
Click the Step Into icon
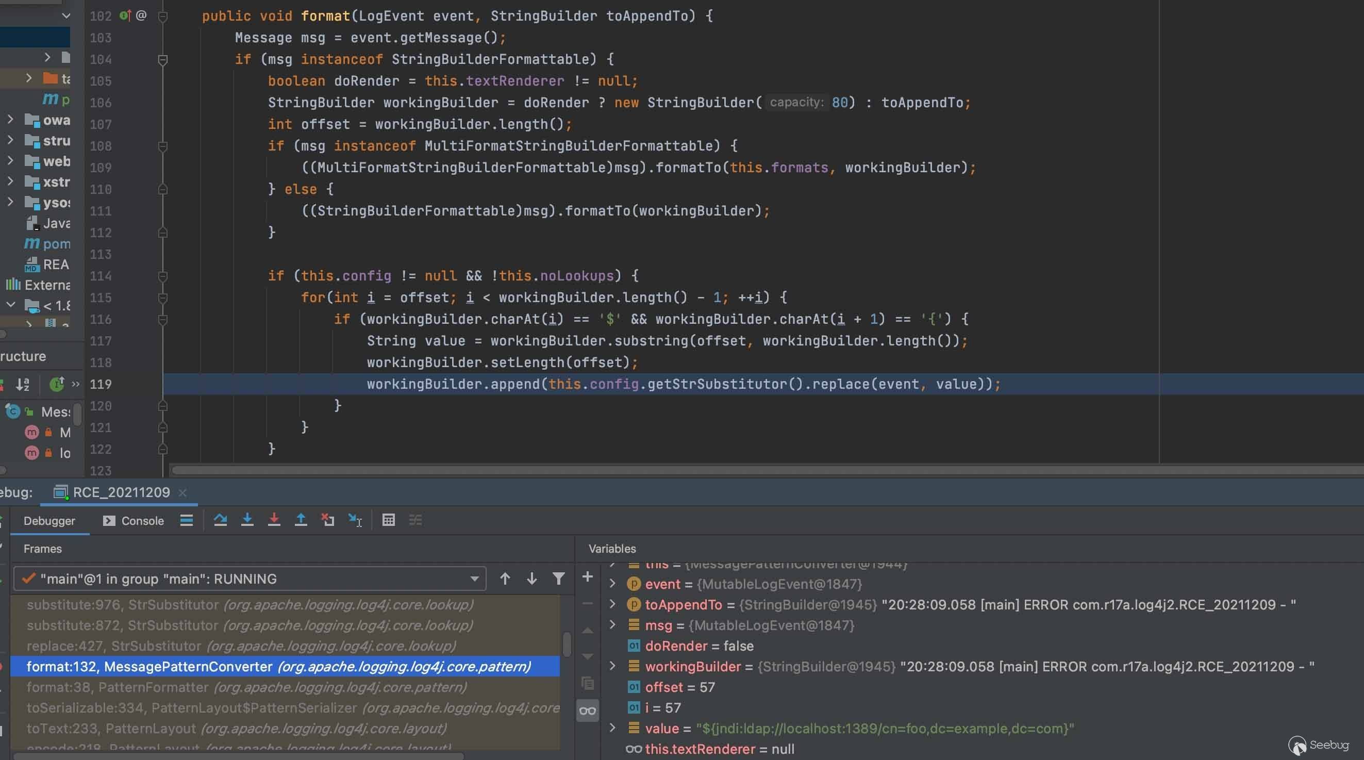click(247, 520)
